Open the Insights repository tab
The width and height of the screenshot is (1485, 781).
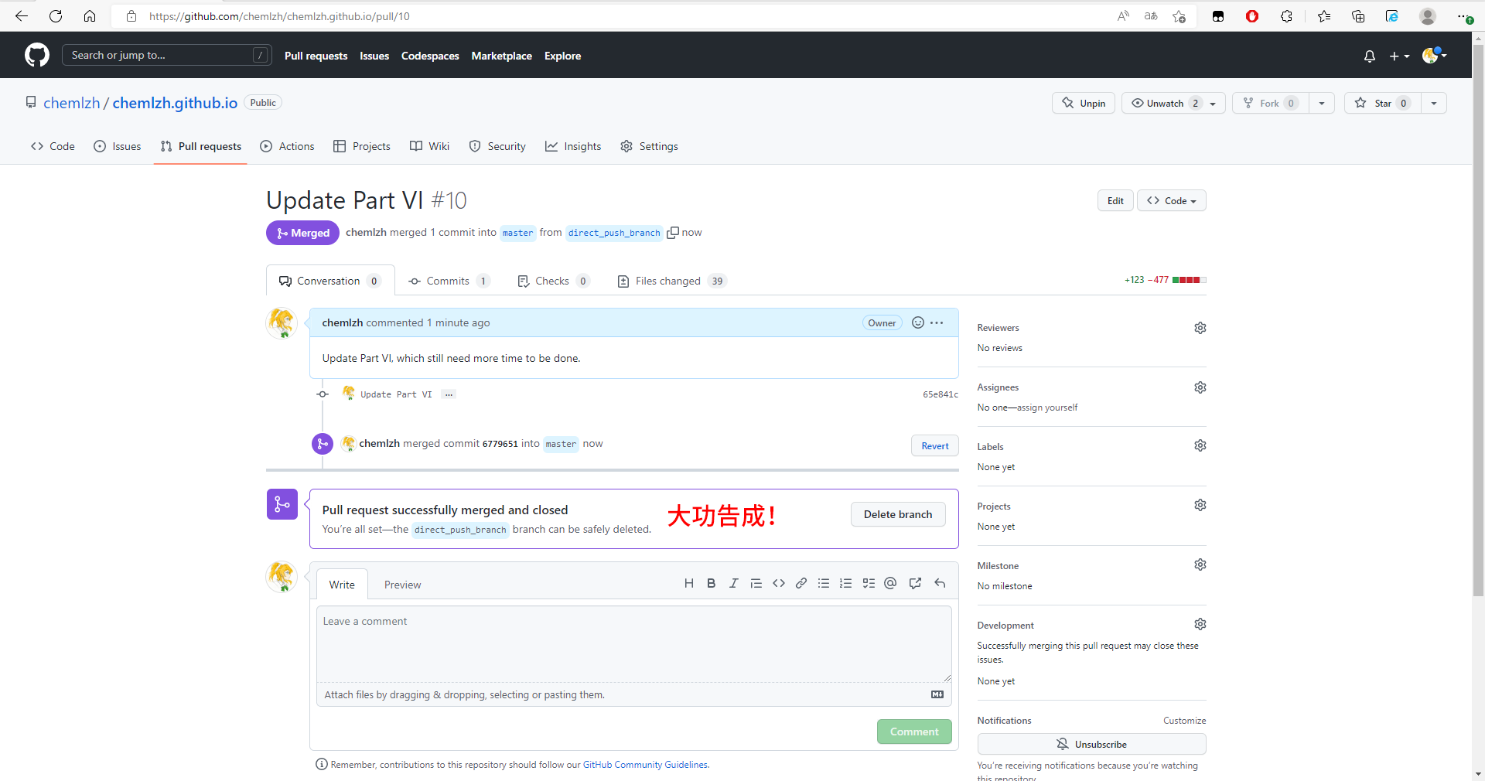(x=573, y=146)
